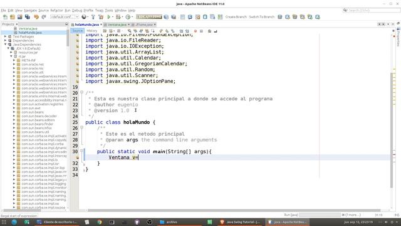Click the Save All toolbar icon
Screen dimensions: 401x226
28,17
